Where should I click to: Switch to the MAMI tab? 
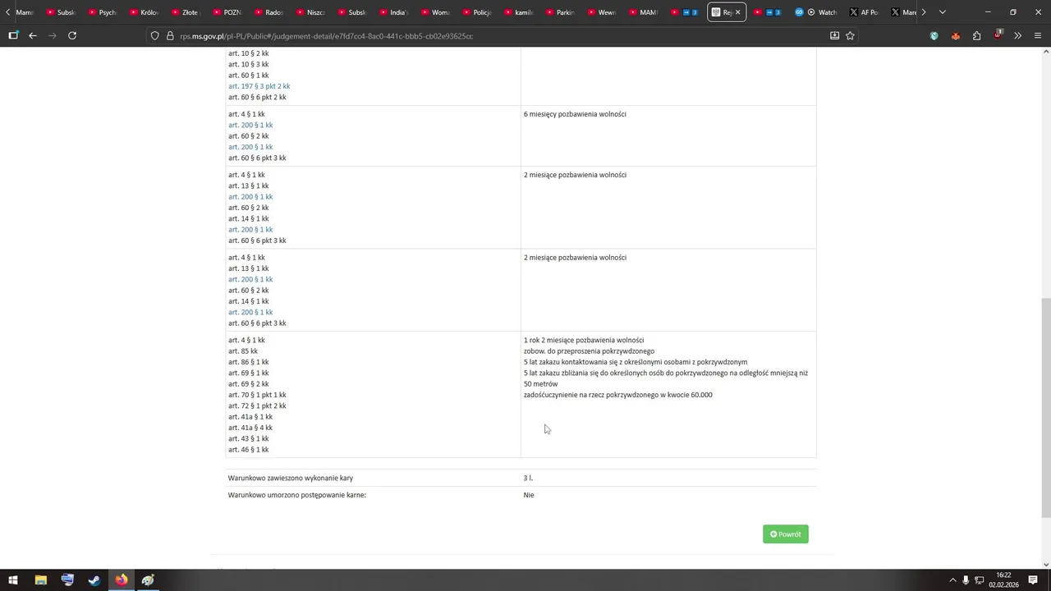click(645, 12)
